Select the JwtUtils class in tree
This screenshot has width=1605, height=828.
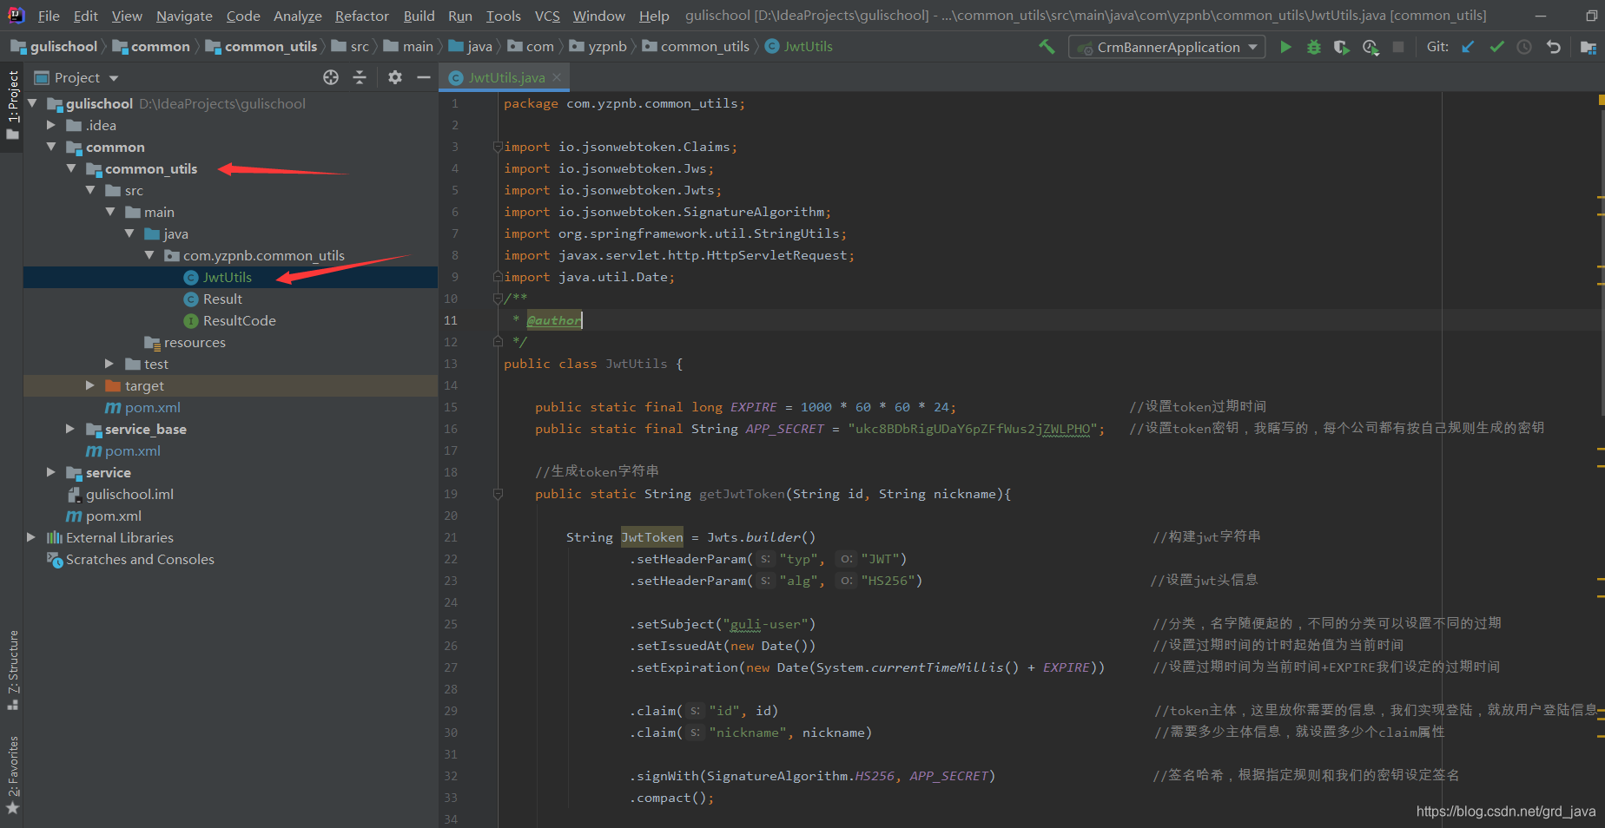[227, 277]
